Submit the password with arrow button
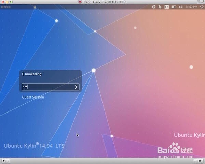The image size is (205, 164). click(76, 87)
